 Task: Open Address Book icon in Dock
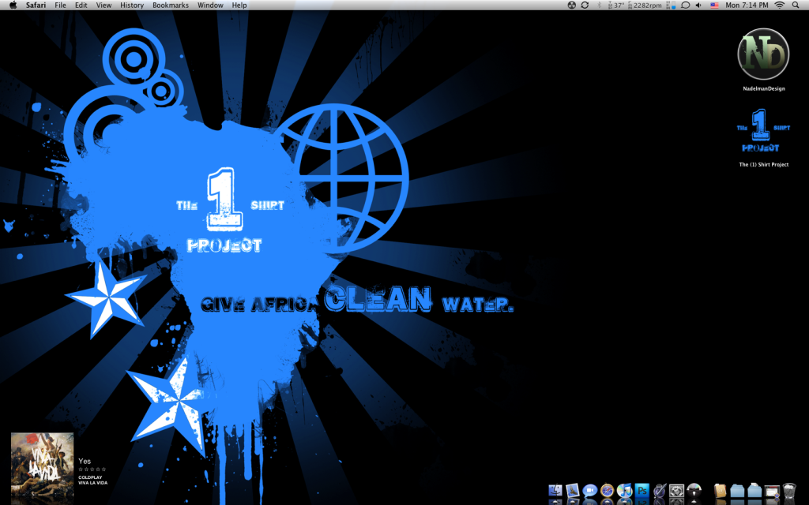click(x=721, y=490)
